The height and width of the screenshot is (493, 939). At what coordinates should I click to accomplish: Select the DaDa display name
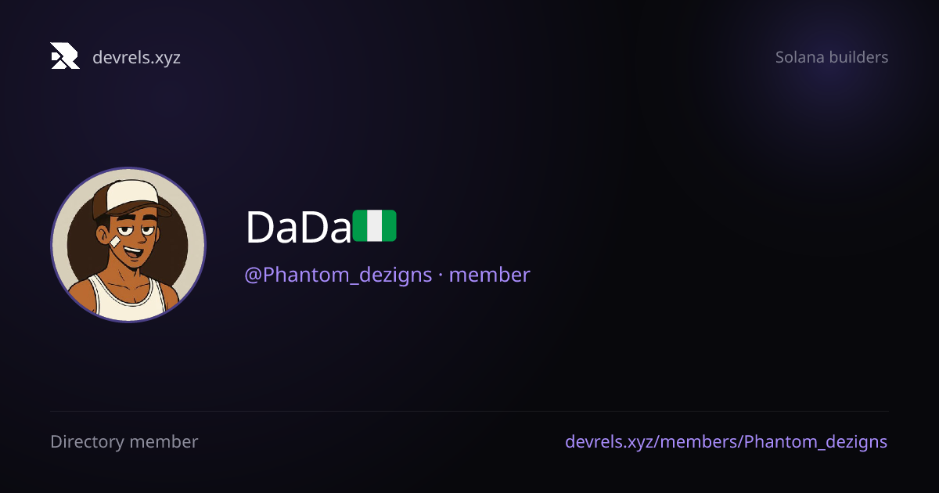298,228
